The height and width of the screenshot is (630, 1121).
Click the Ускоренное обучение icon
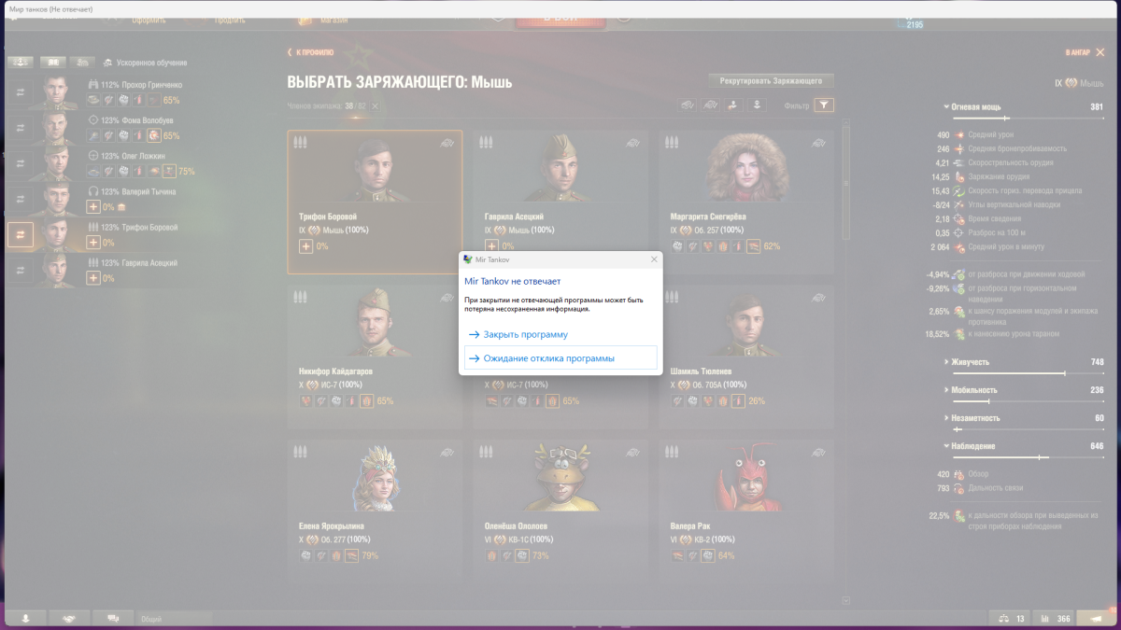click(x=108, y=63)
